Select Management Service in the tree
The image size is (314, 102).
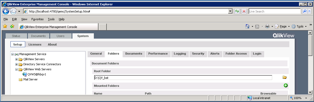(33, 54)
